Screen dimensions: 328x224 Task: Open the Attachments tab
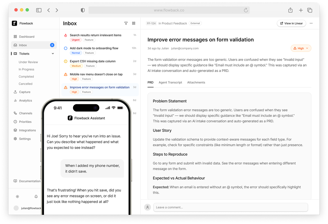point(196,82)
